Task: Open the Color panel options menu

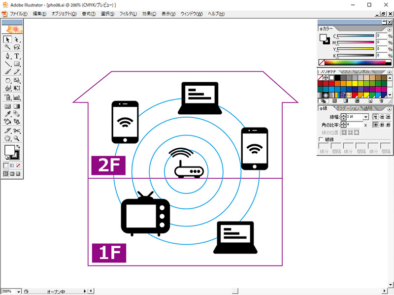Action: point(389,30)
